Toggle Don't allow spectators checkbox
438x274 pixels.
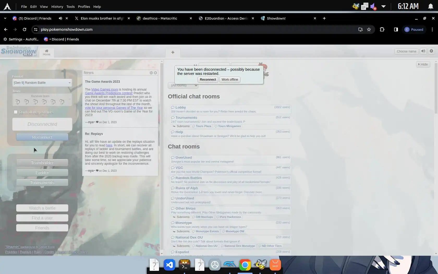click(x=16, y=112)
